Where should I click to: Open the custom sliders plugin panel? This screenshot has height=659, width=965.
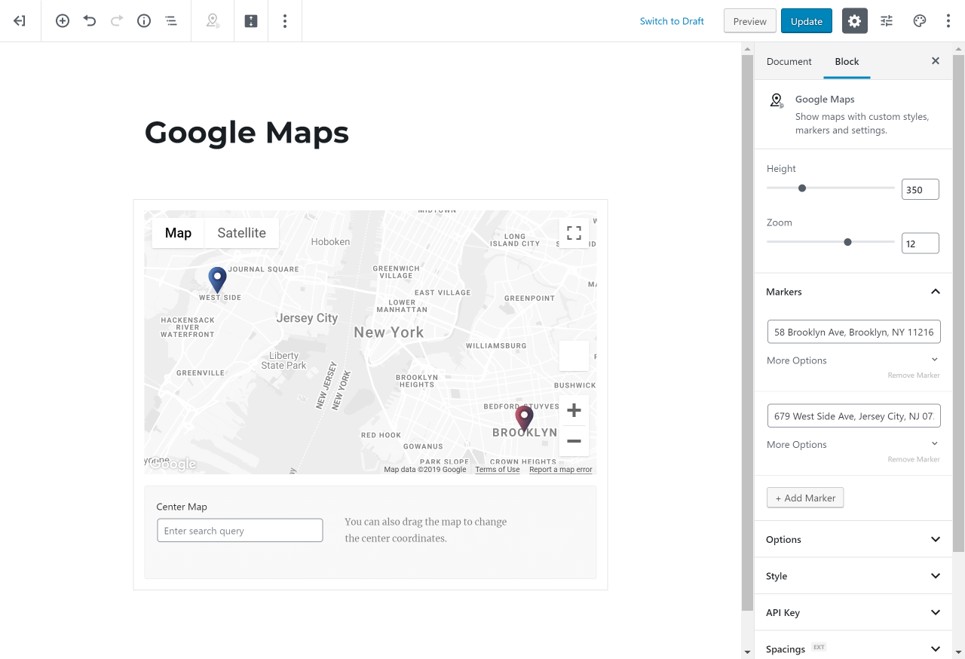[887, 21]
